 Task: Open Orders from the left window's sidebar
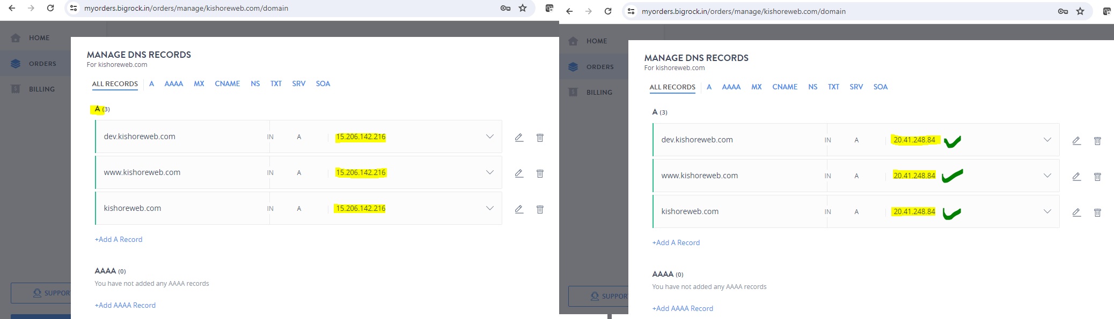(x=42, y=64)
